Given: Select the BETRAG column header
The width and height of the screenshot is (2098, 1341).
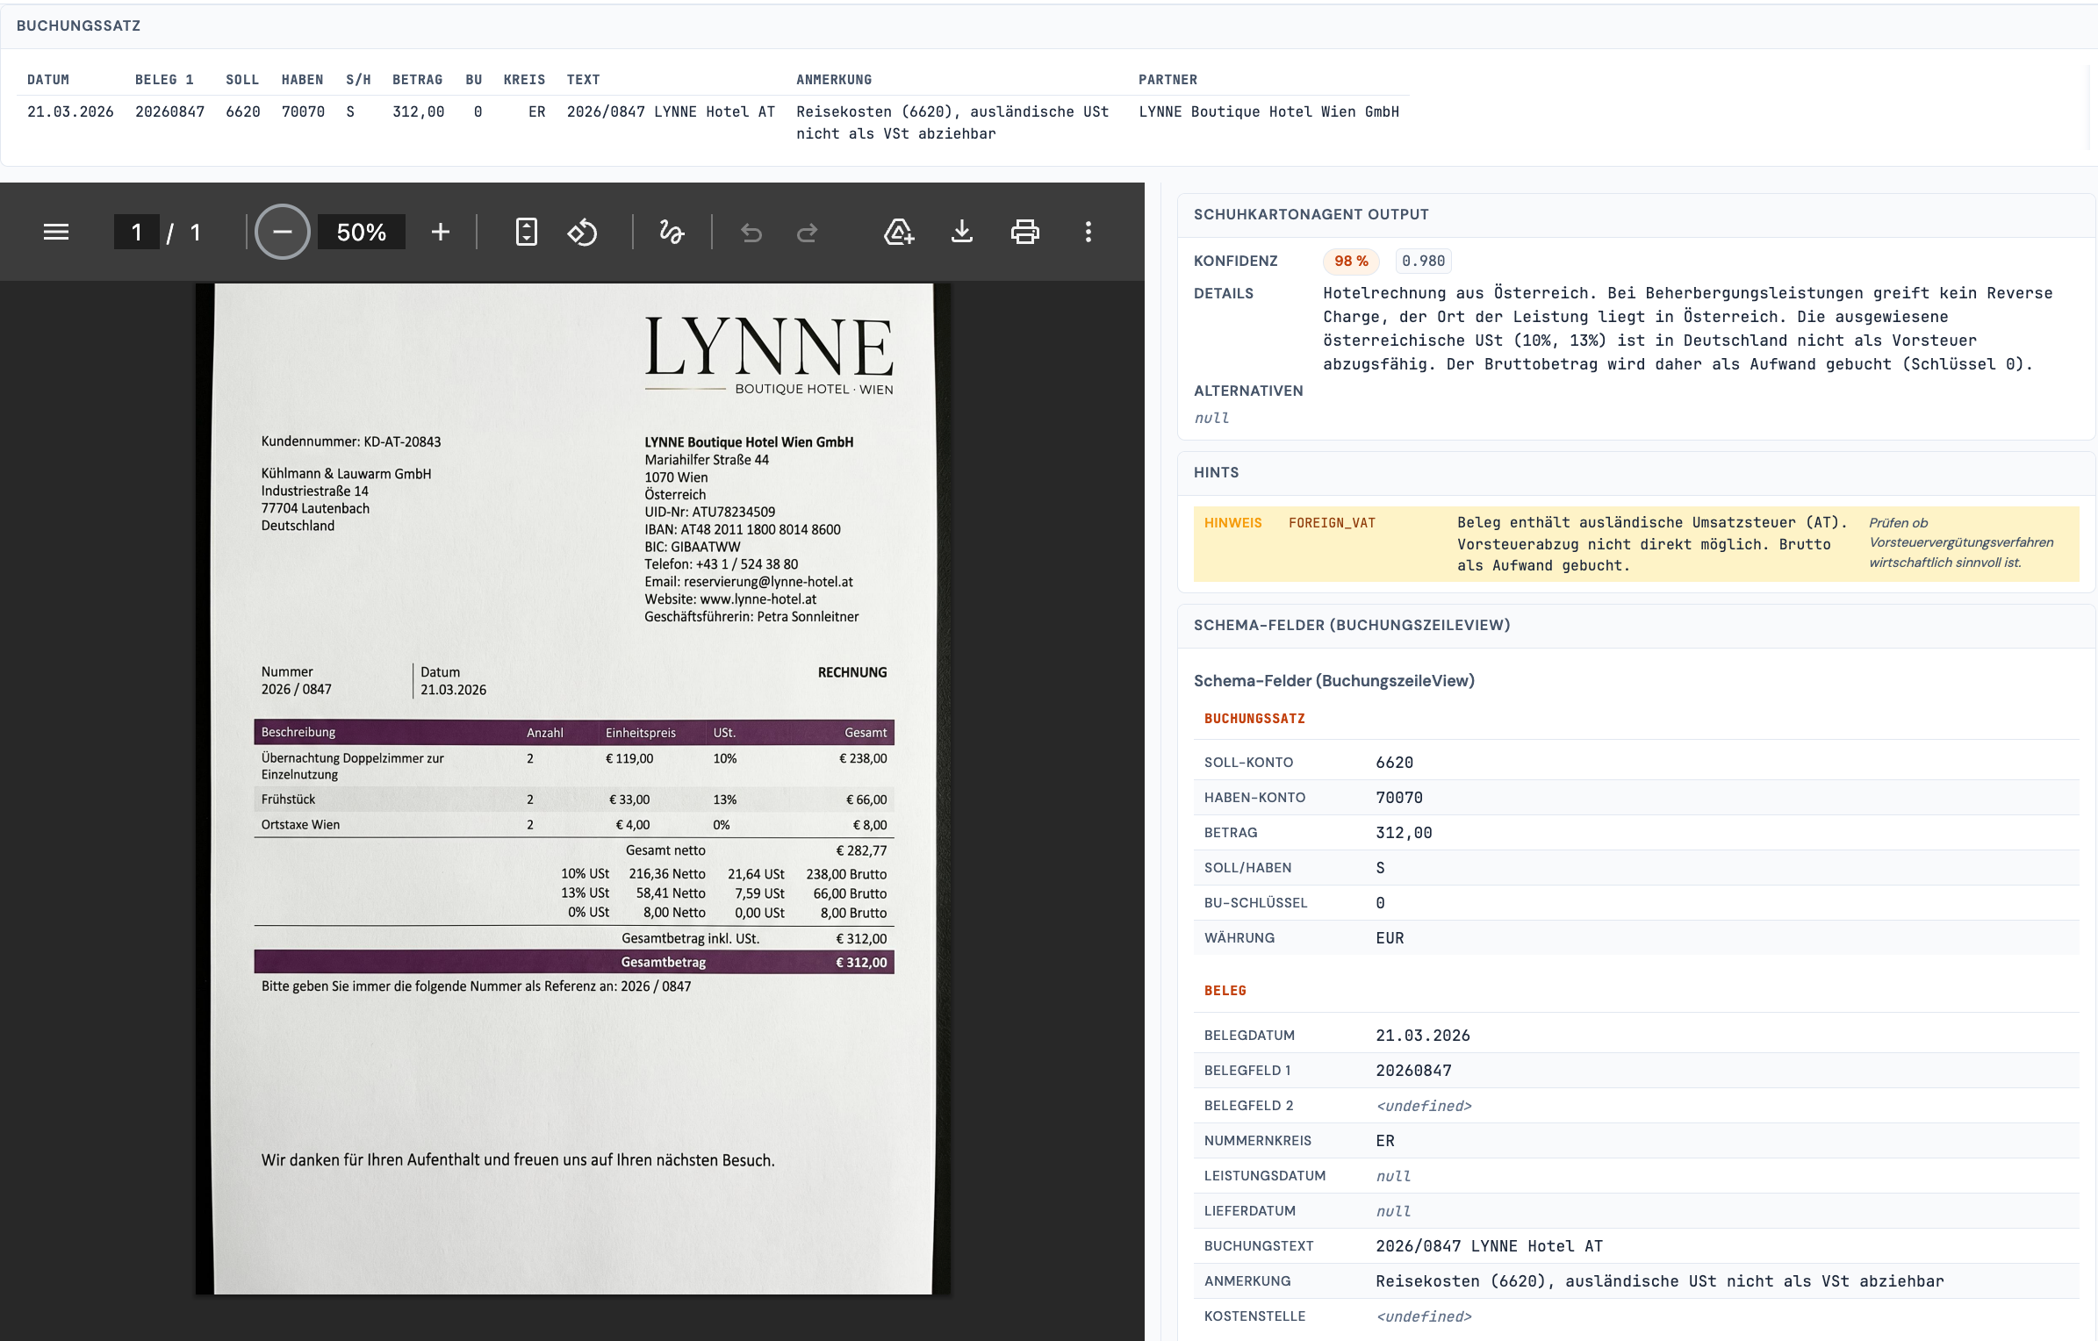Looking at the screenshot, I should coord(418,80).
